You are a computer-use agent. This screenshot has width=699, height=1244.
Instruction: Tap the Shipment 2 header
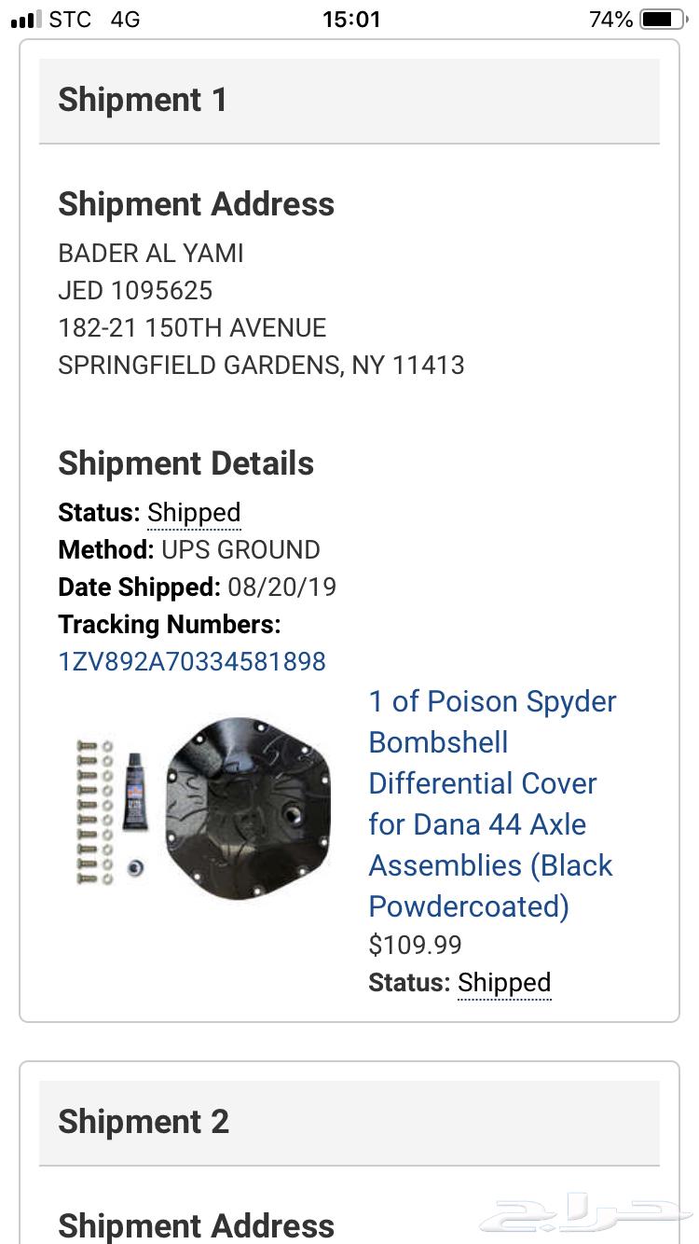[x=144, y=1122]
